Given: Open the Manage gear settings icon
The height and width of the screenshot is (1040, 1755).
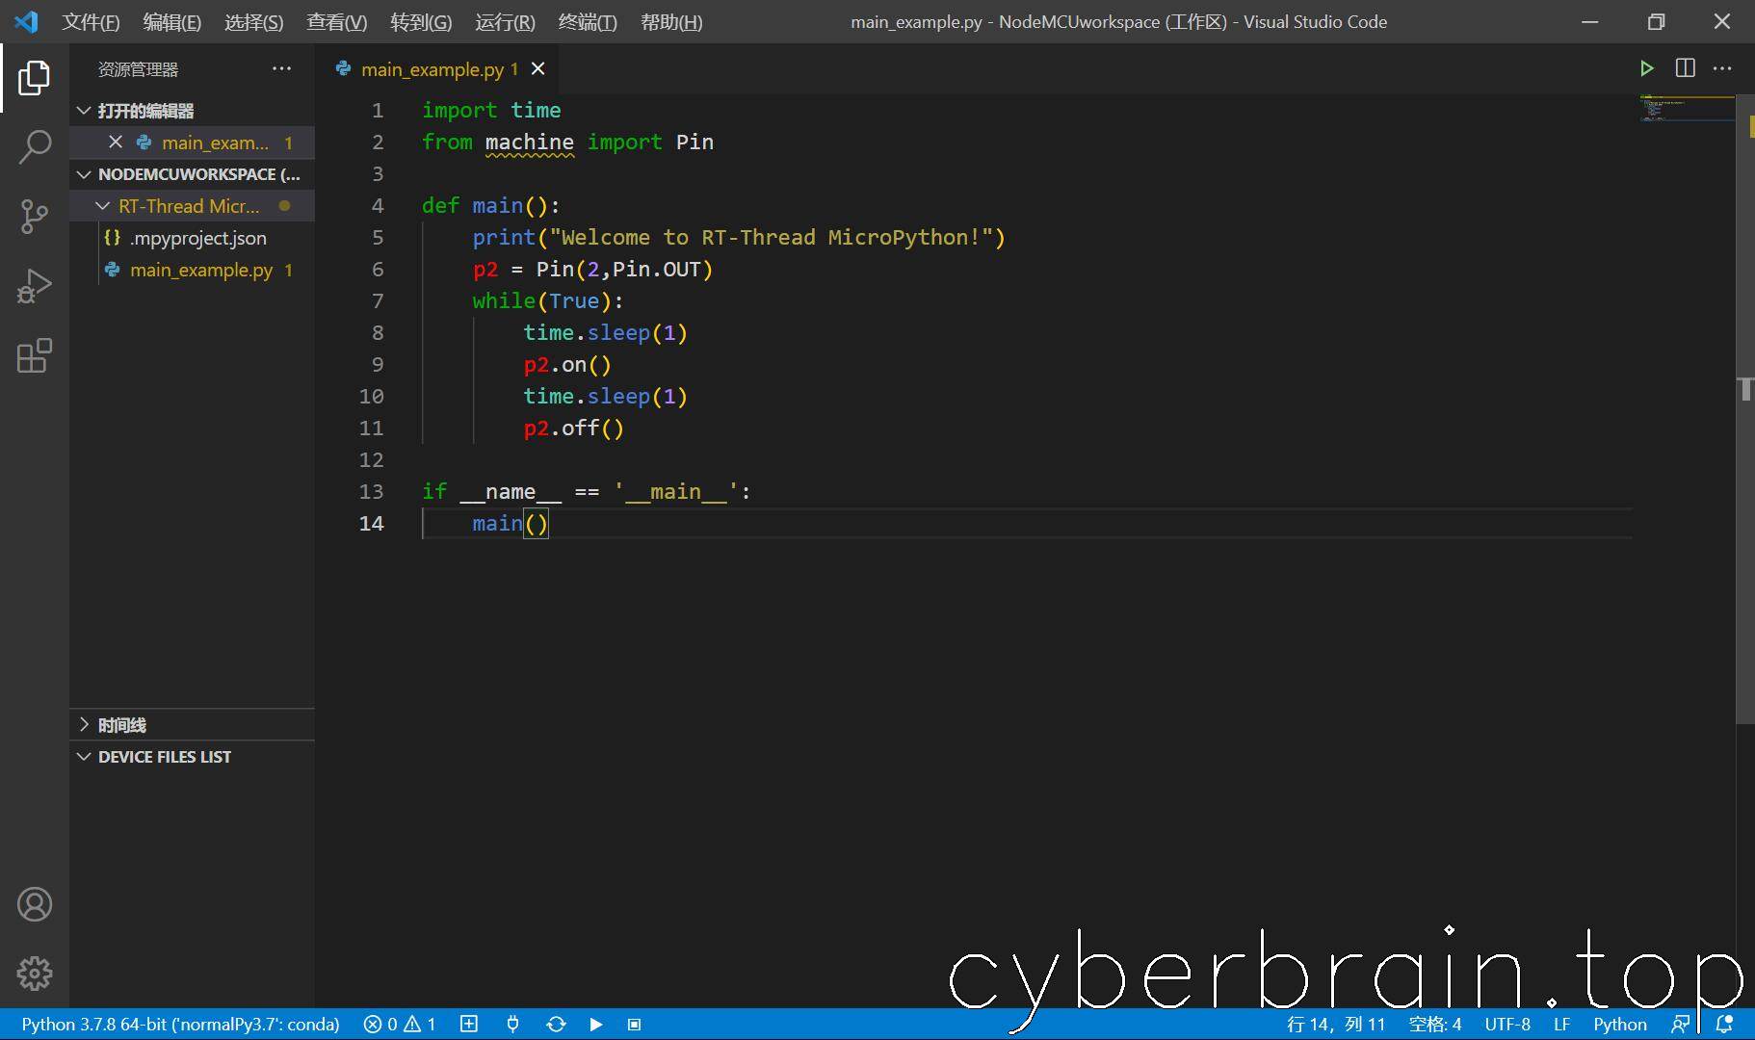Looking at the screenshot, I should [x=35, y=974].
